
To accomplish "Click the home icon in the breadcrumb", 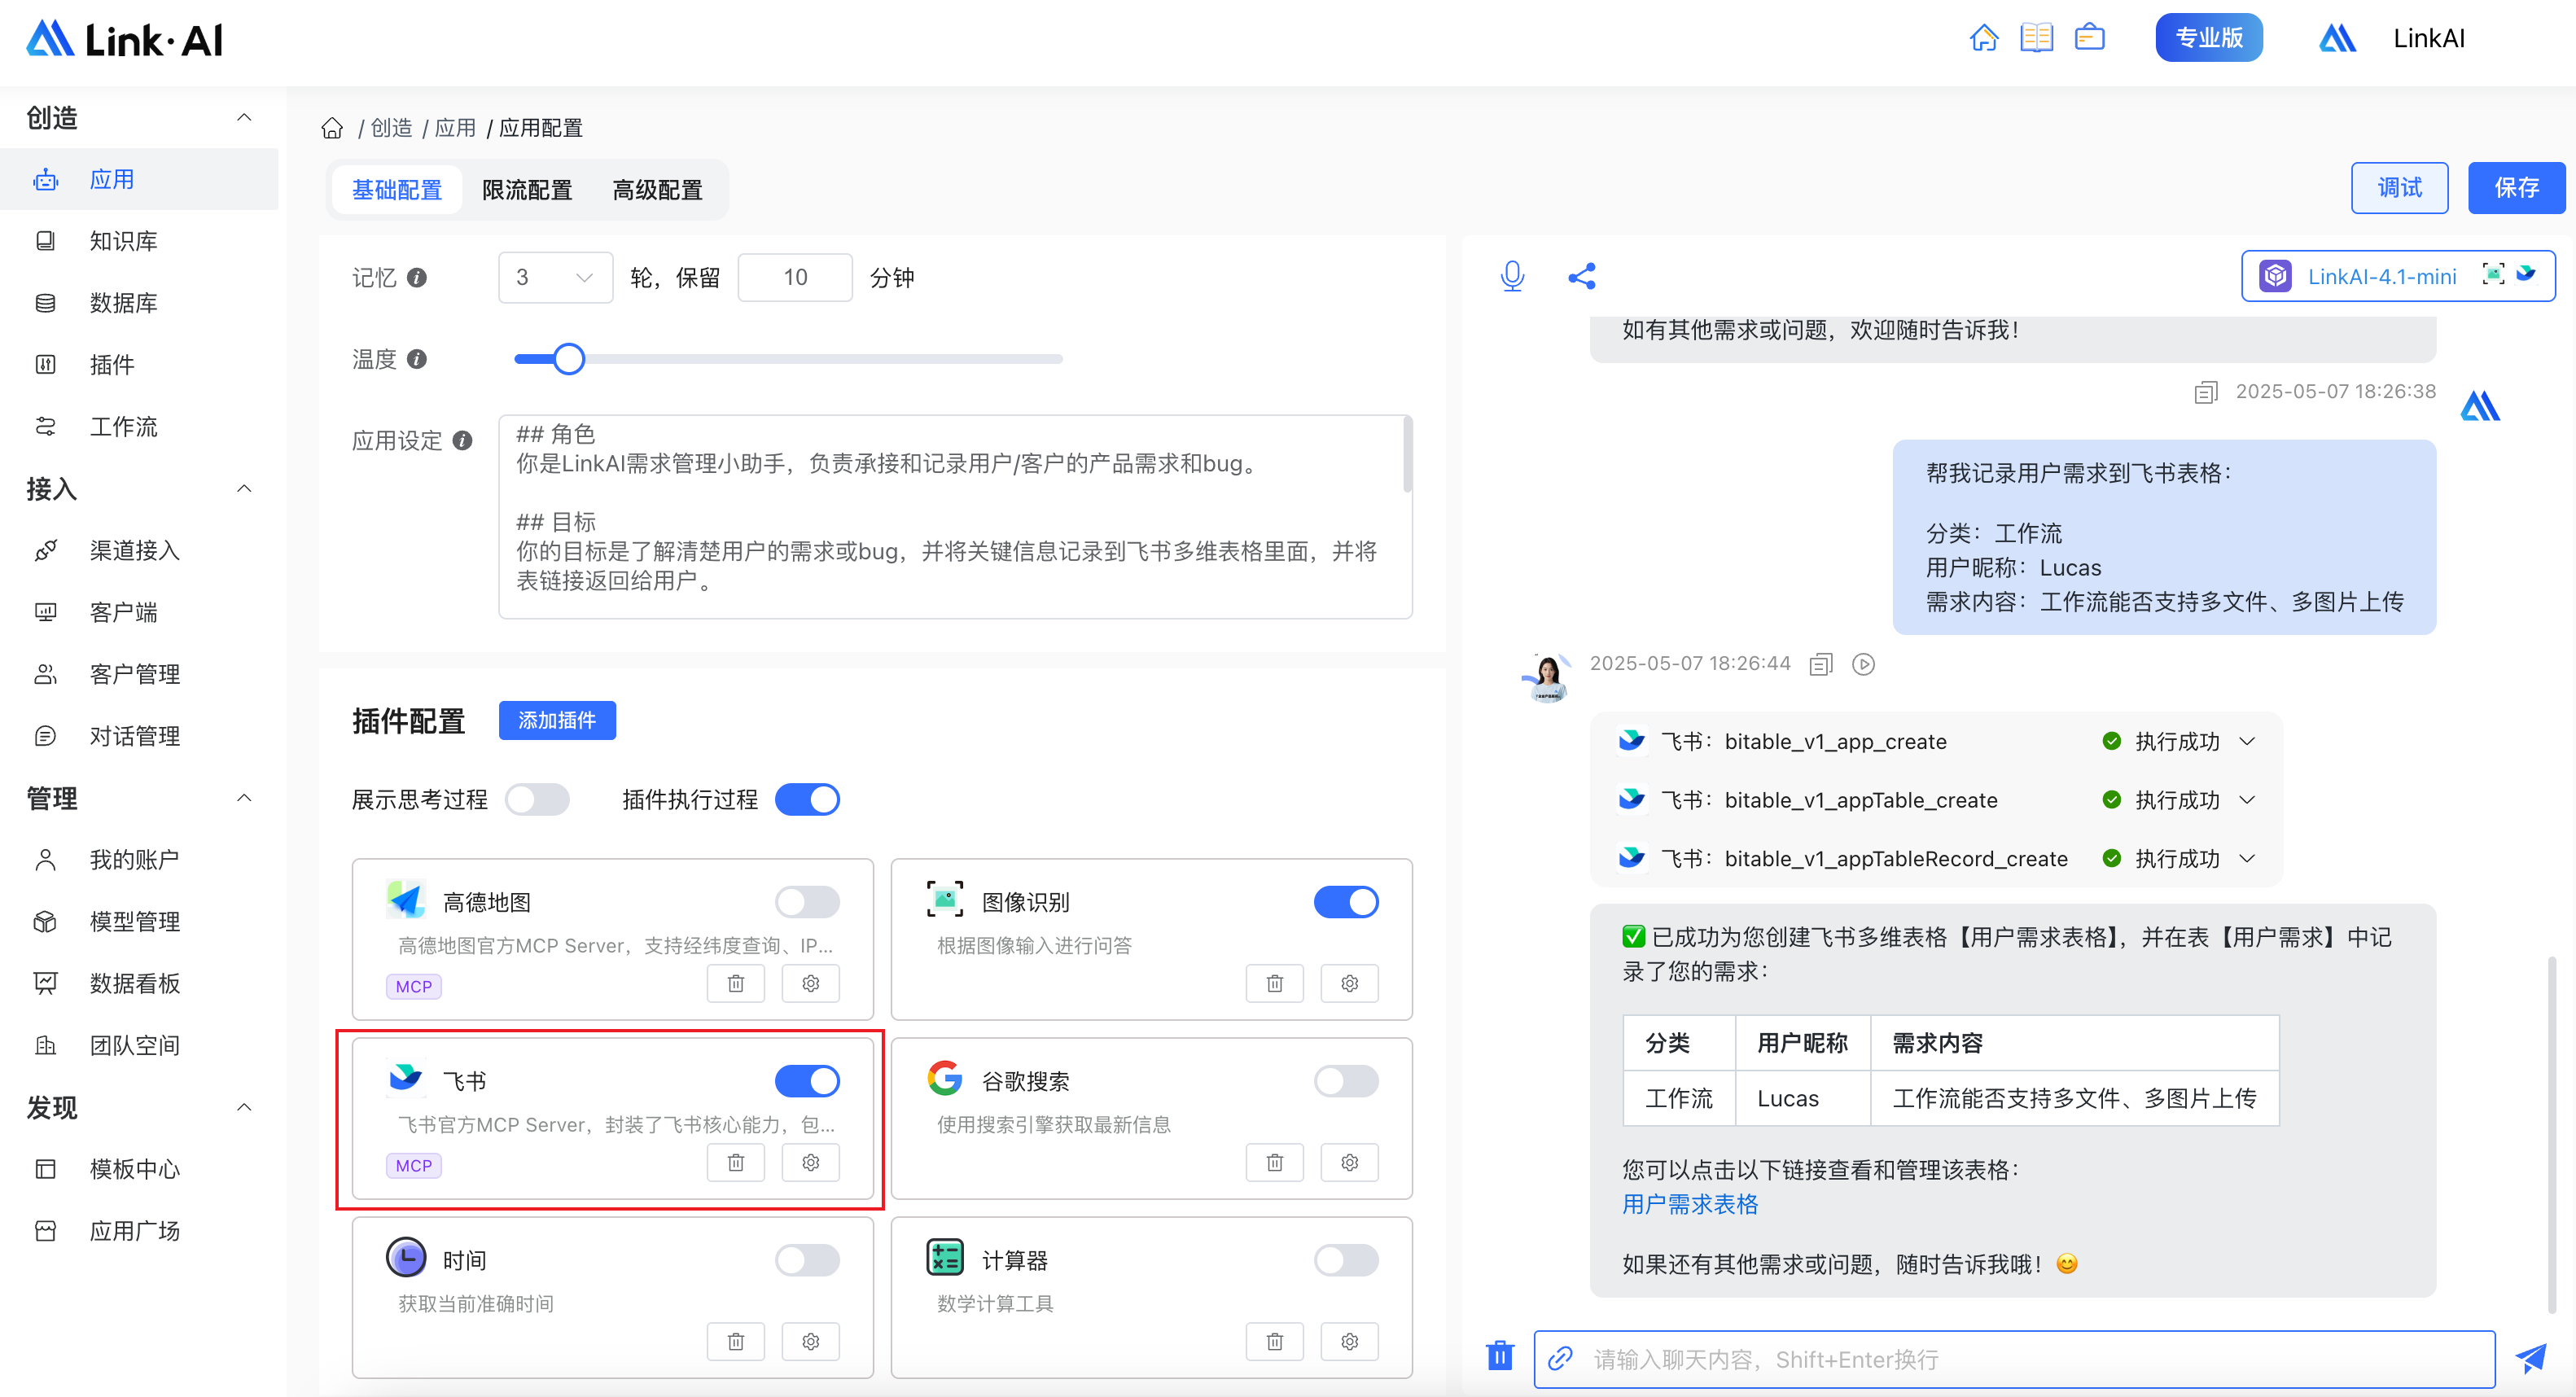I will point(332,128).
